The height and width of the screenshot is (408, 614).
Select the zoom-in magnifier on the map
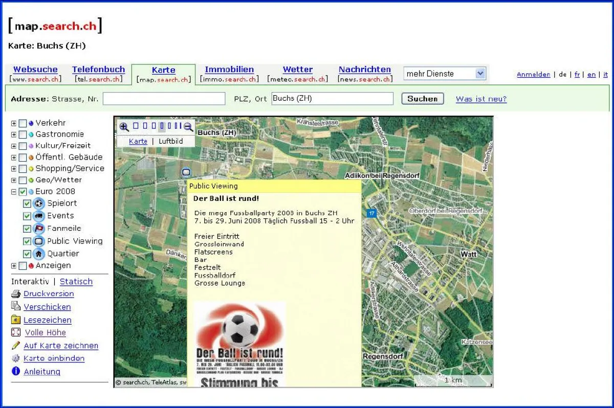coord(124,126)
